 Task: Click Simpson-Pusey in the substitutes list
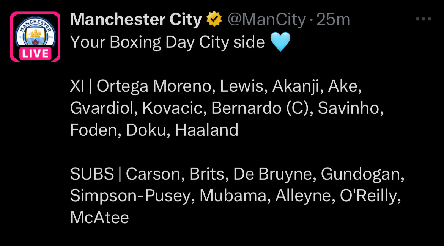tap(131, 196)
